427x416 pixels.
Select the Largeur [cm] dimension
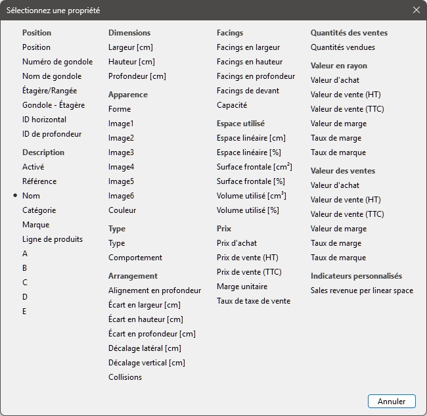pos(131,47)
